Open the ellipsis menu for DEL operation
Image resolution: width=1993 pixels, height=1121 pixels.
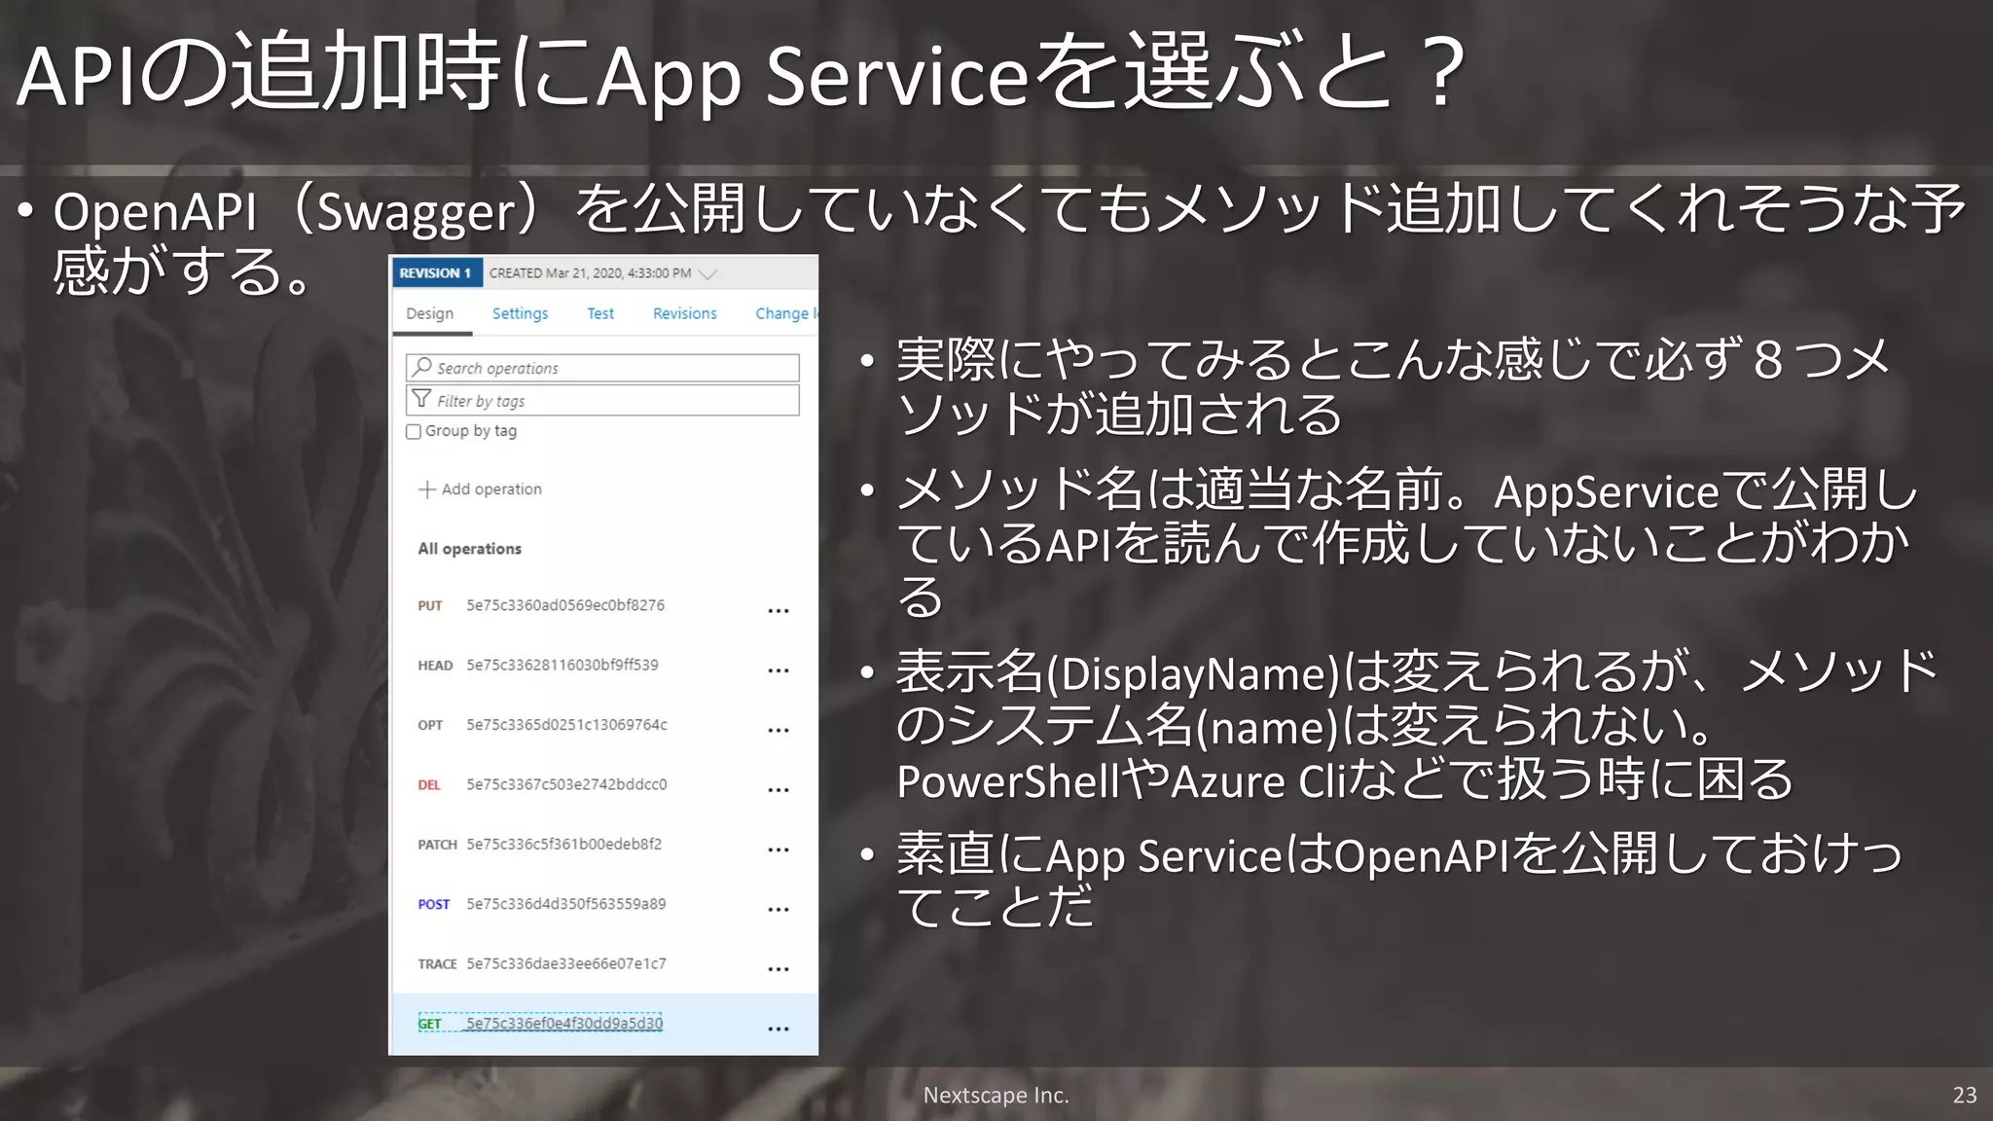779,790
